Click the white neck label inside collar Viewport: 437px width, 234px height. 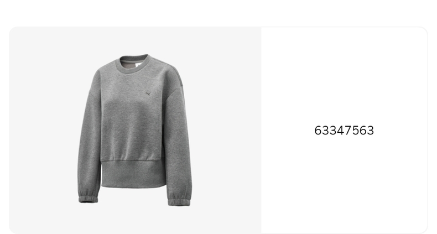click(139, 65)
